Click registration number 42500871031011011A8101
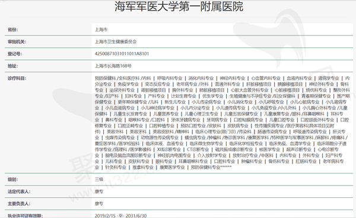The height and width of the screenshot is (218, 356). pos(122,54)
